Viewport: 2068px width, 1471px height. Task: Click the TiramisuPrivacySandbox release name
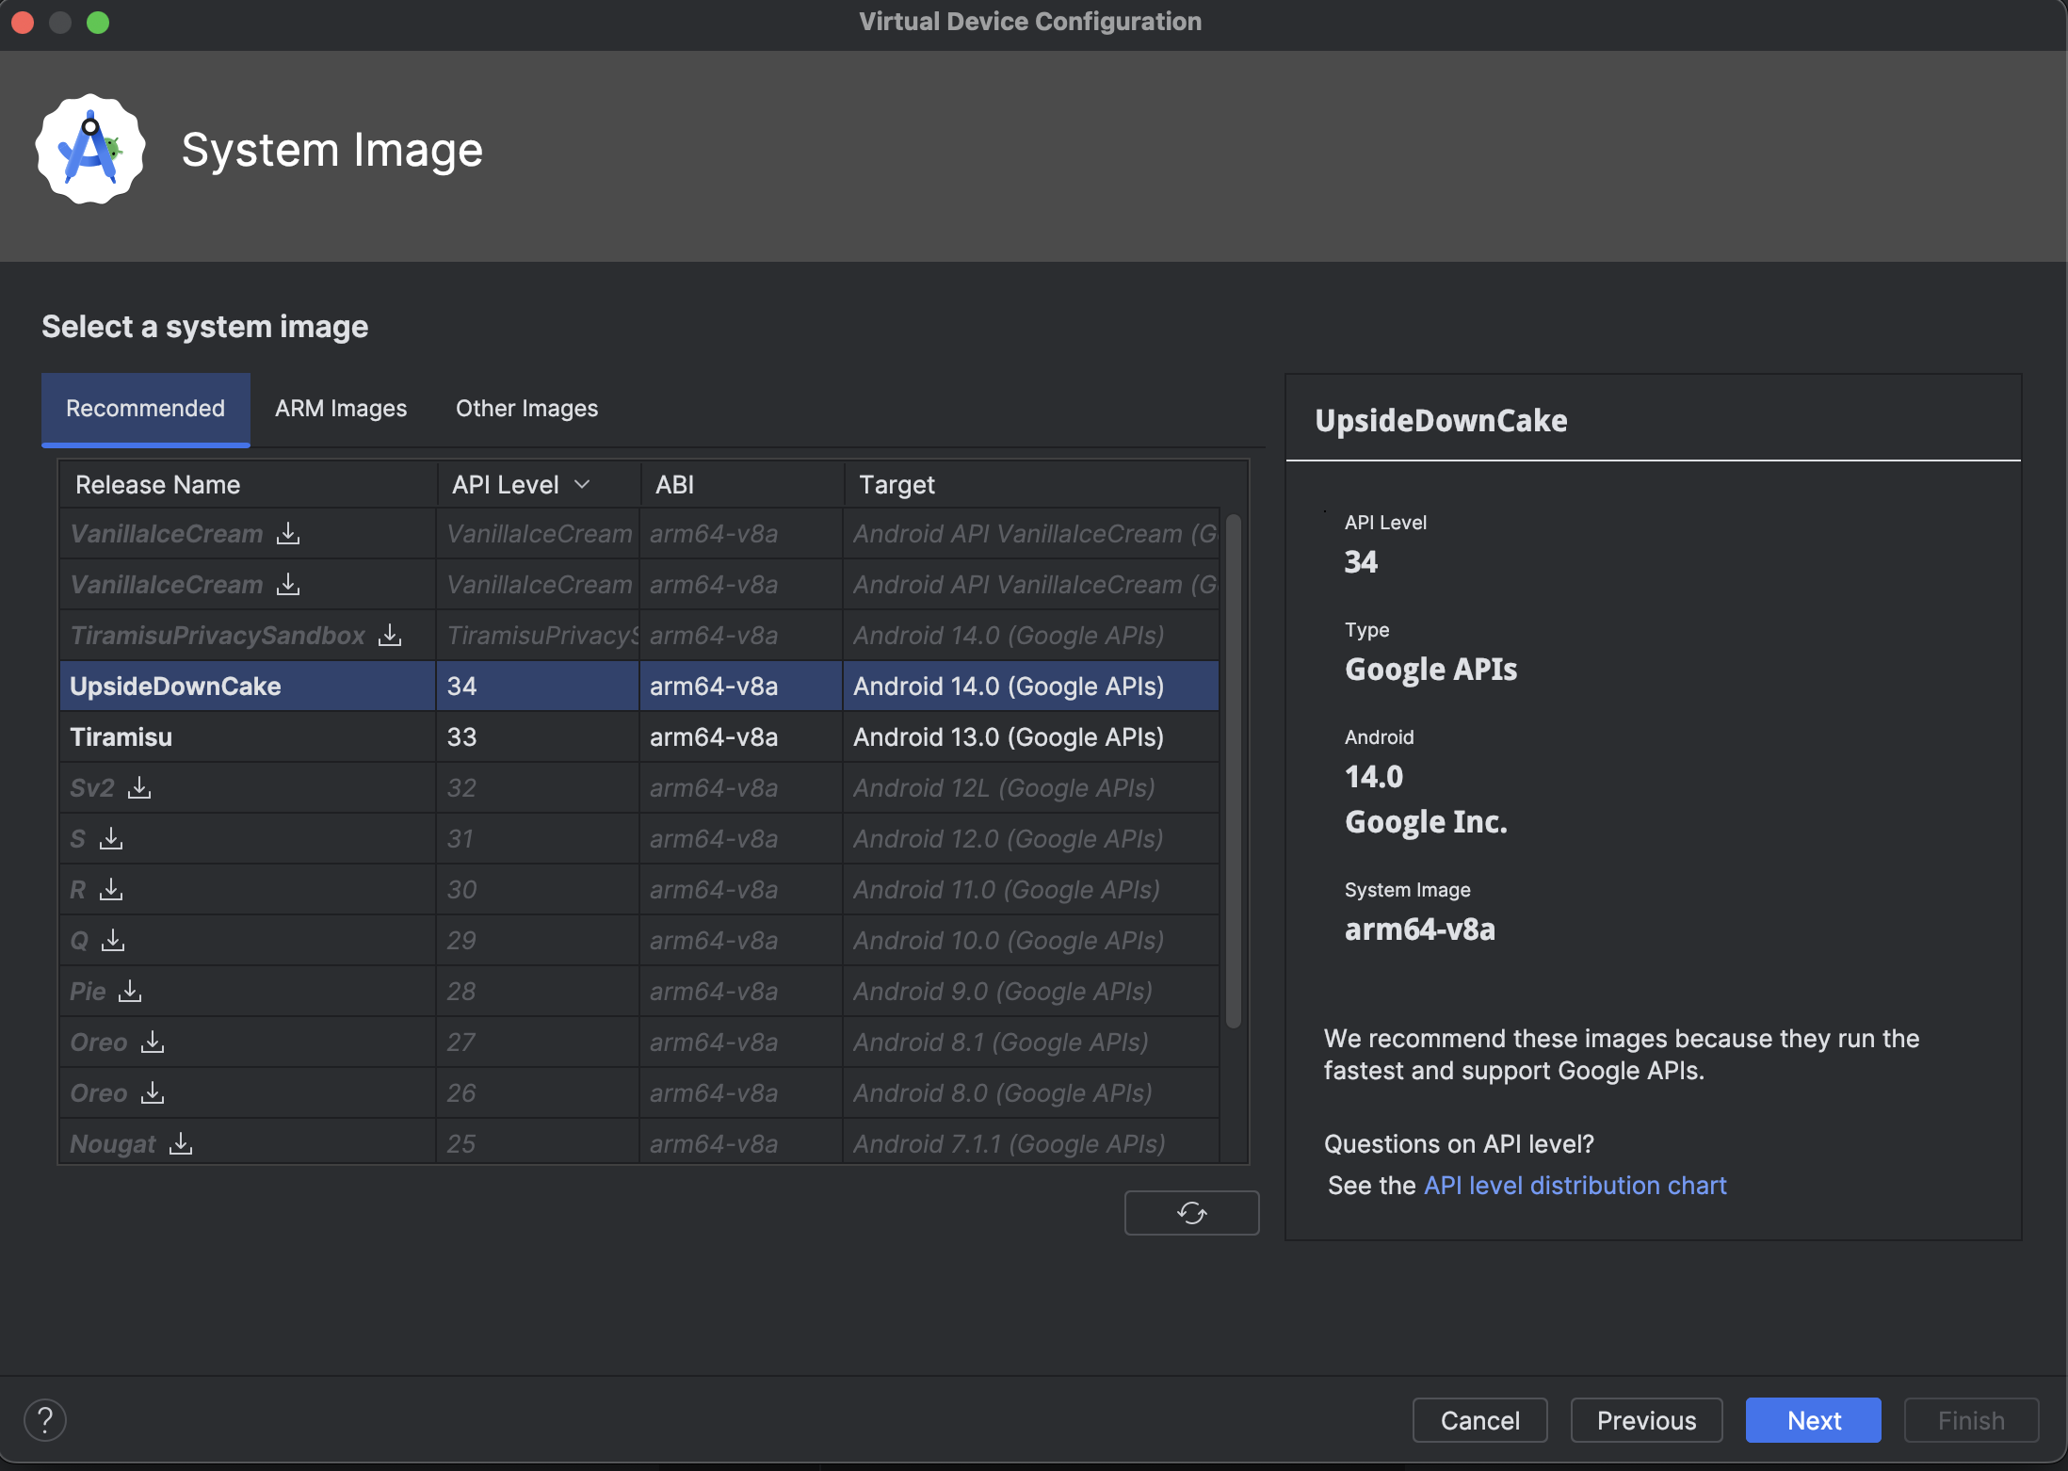tap(218, 636)
